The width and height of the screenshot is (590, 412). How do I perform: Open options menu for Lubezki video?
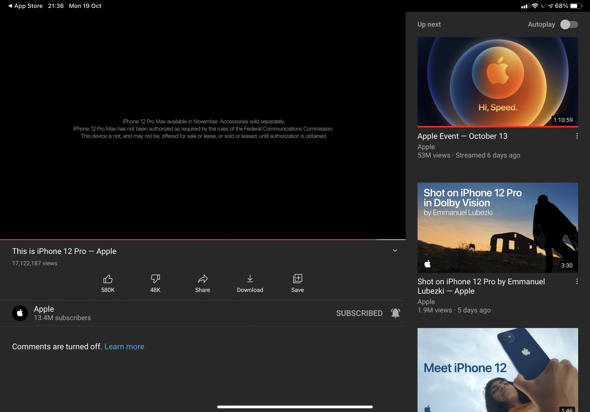577,282
